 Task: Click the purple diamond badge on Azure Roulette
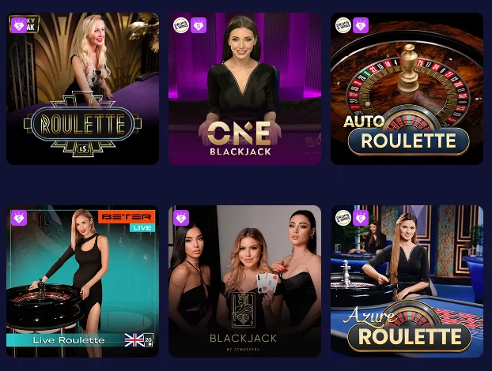click(361, 218)
